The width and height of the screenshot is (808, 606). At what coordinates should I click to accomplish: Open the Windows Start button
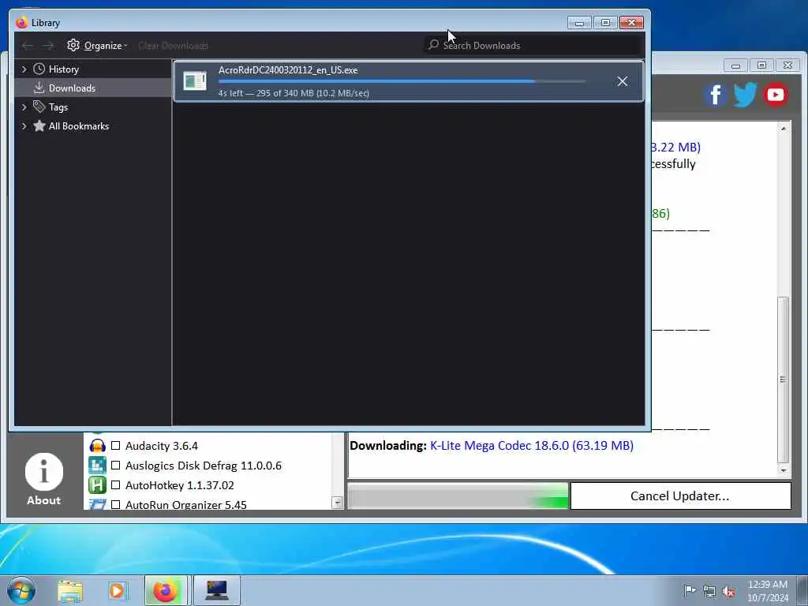(21, 590)
